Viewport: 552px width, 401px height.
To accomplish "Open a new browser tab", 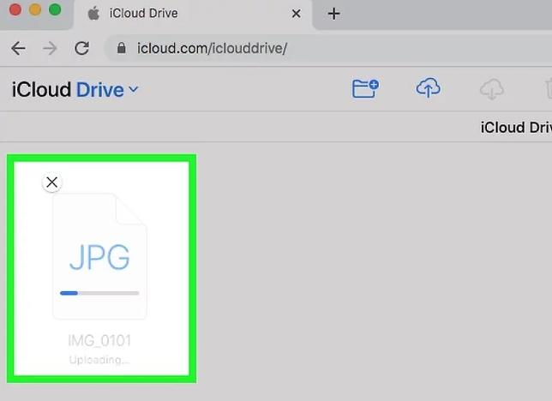I will click(x=333, y=14).
